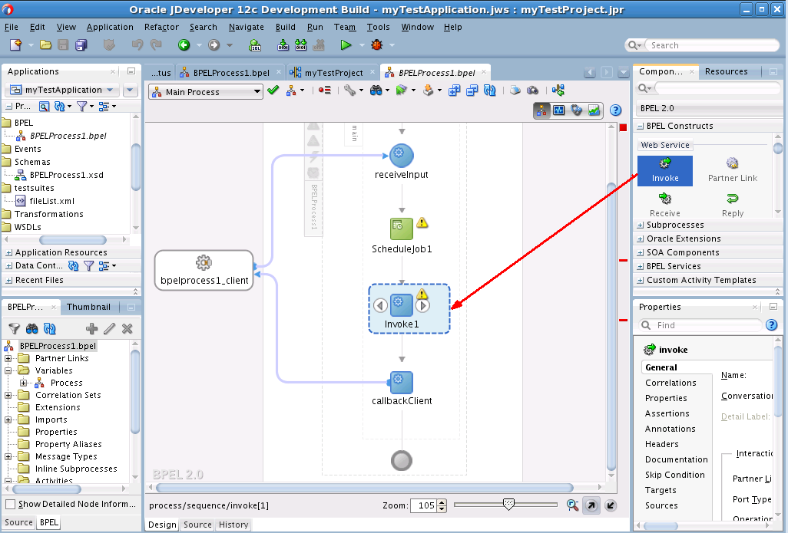This screenshot has width=788, height=533.
Task: Click the red Debug bug icon
Action: (x=376, y=45)
